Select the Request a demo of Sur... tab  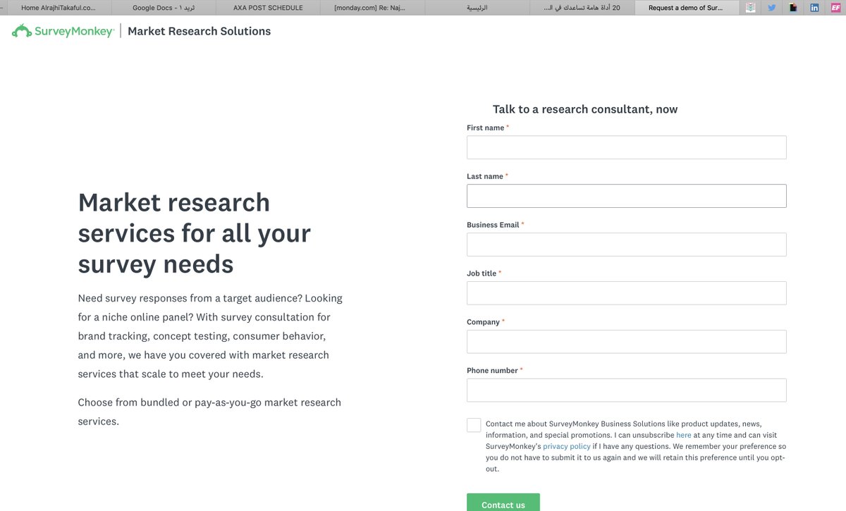coord(687,8)
